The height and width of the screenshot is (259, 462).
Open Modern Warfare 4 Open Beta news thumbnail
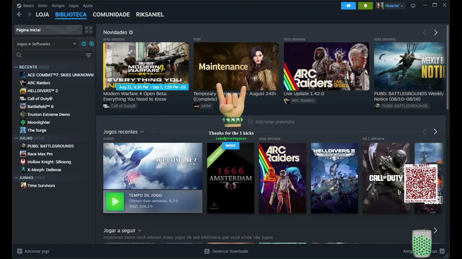(x=146, y=66)
